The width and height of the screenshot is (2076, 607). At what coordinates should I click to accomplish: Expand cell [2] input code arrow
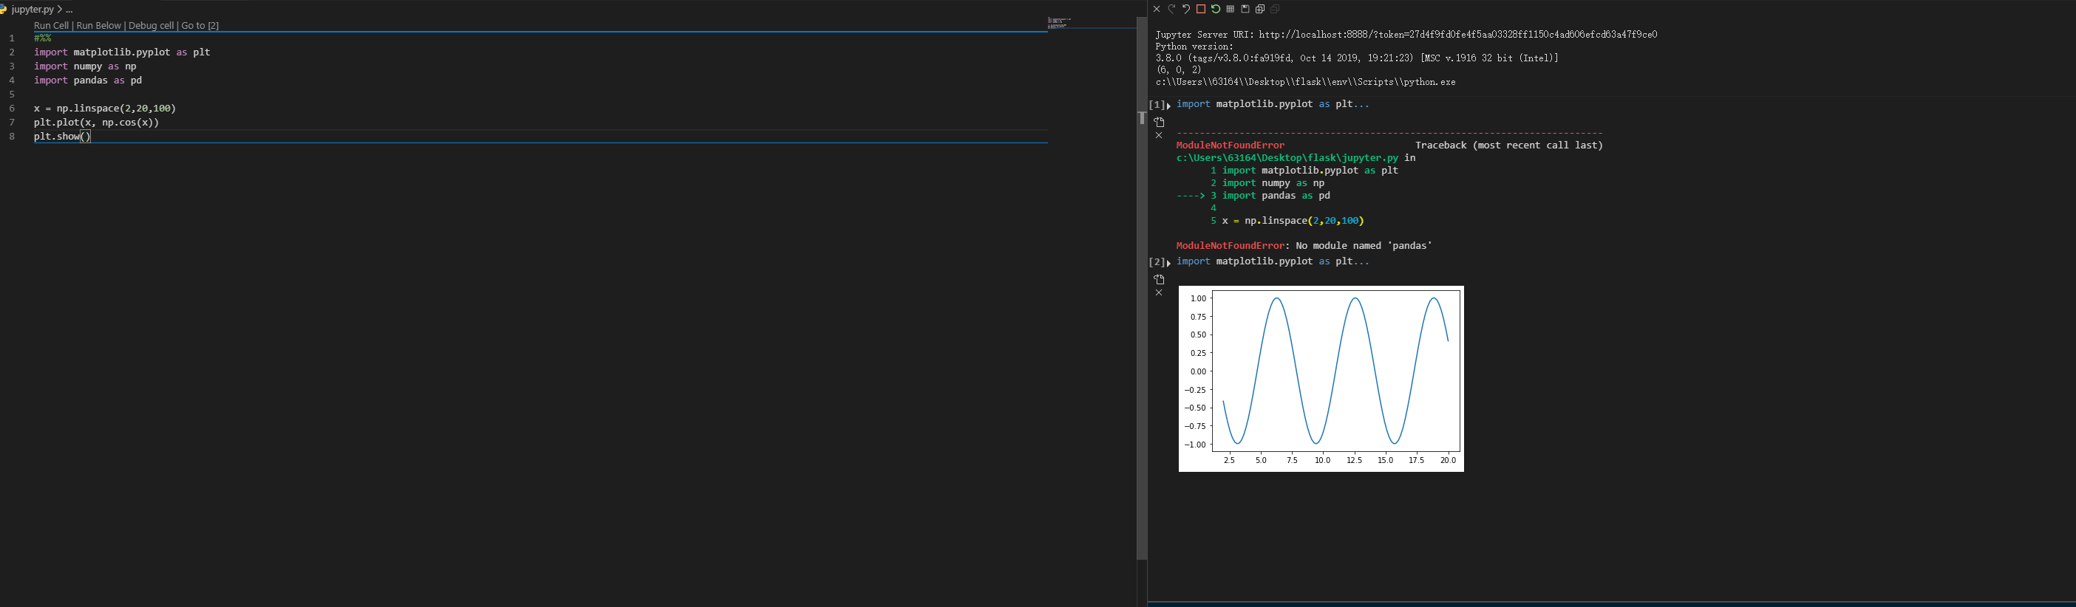pyautogui.click(x=1168, y=263)
